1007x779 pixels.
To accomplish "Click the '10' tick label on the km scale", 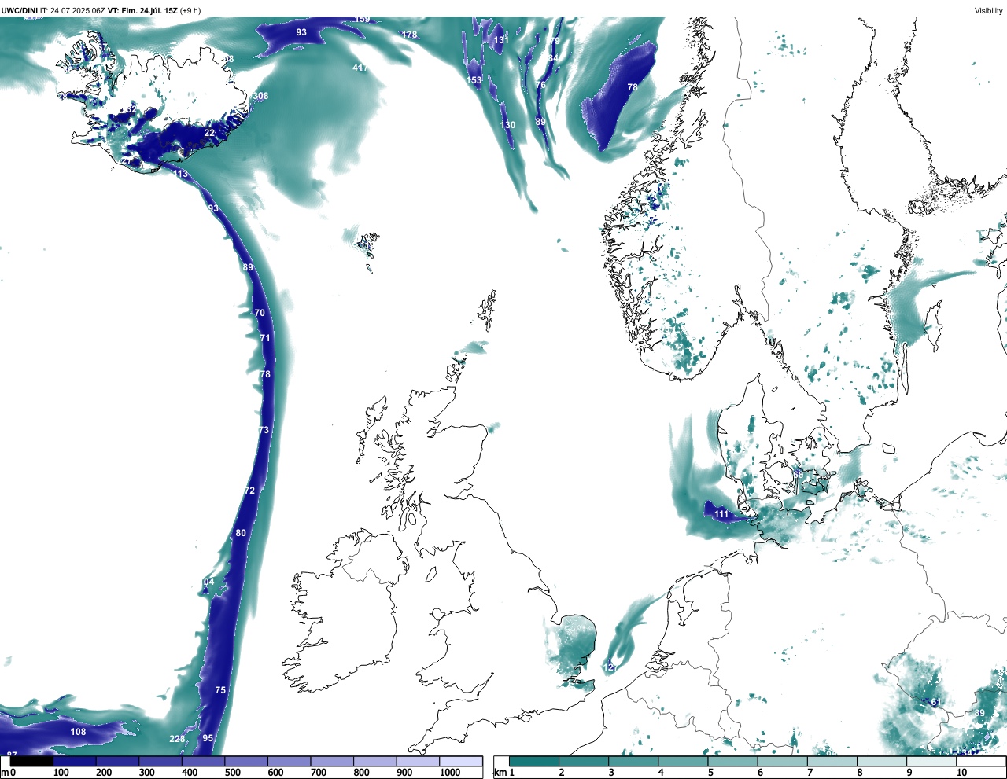I will click(x=961, y=773).
